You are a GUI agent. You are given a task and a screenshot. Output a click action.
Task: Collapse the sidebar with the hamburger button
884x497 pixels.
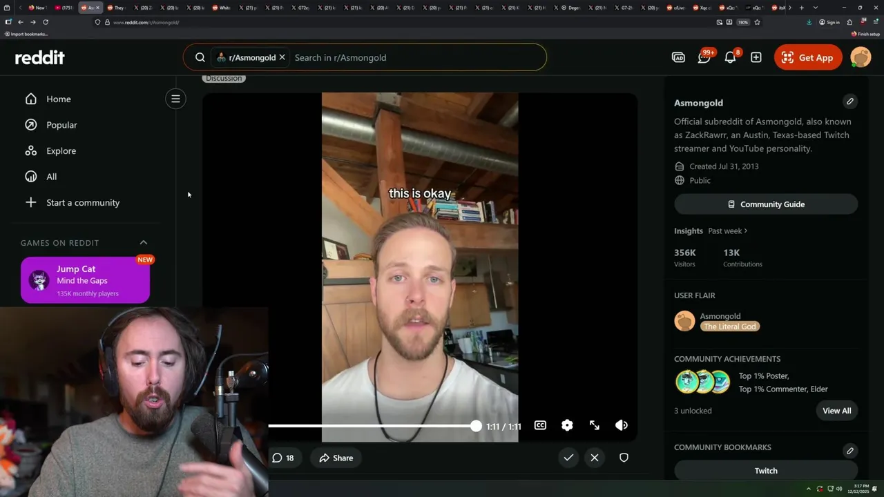175,99
